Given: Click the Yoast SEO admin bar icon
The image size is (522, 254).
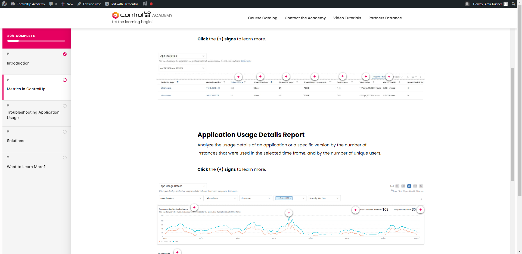Looking at the screenshot, I should [x=145, y=4].
